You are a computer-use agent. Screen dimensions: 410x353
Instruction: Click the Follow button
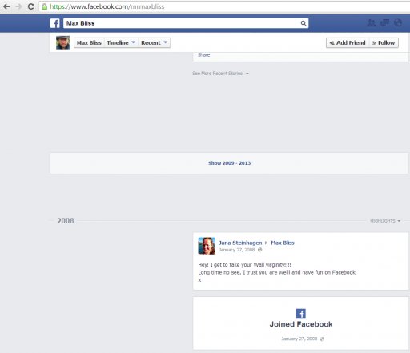tap(384, 42)
